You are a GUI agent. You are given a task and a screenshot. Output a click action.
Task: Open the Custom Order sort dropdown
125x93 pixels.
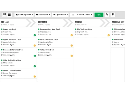[84, 15]
